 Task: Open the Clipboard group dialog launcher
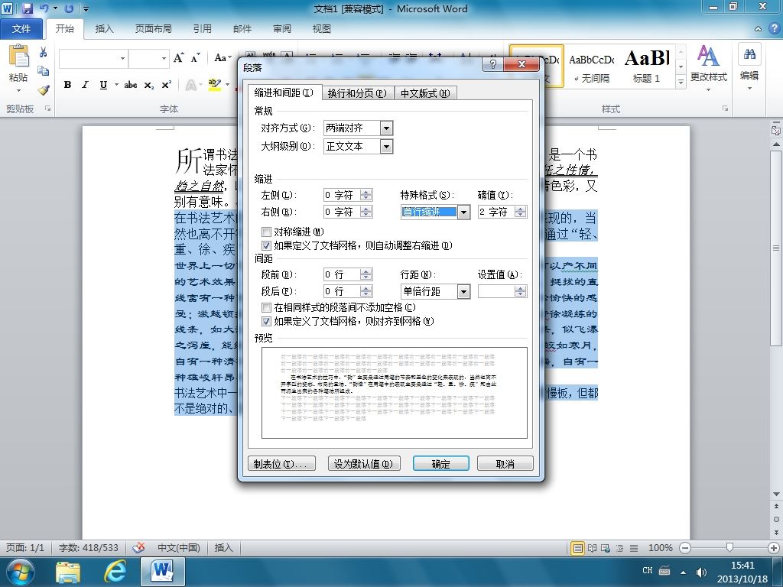(48, 109)
